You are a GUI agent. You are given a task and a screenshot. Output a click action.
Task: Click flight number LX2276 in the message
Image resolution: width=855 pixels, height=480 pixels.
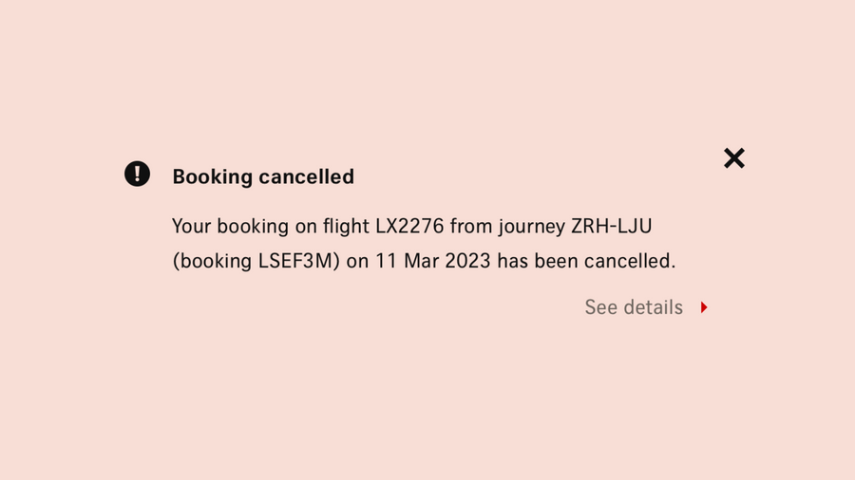[x=410, y=227]
